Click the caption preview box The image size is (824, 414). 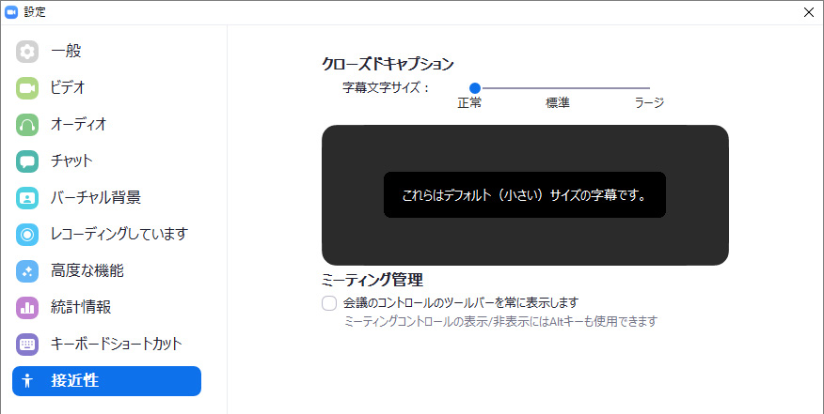click(x=525, y=194)
